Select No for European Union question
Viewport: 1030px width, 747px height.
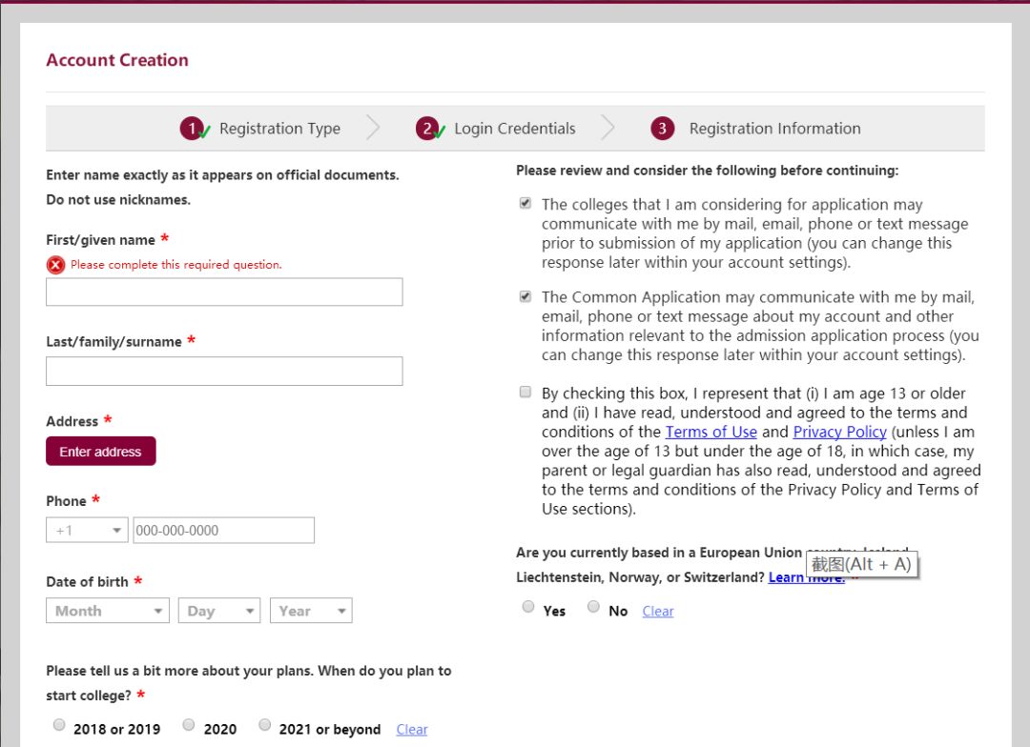coord(593,607)
